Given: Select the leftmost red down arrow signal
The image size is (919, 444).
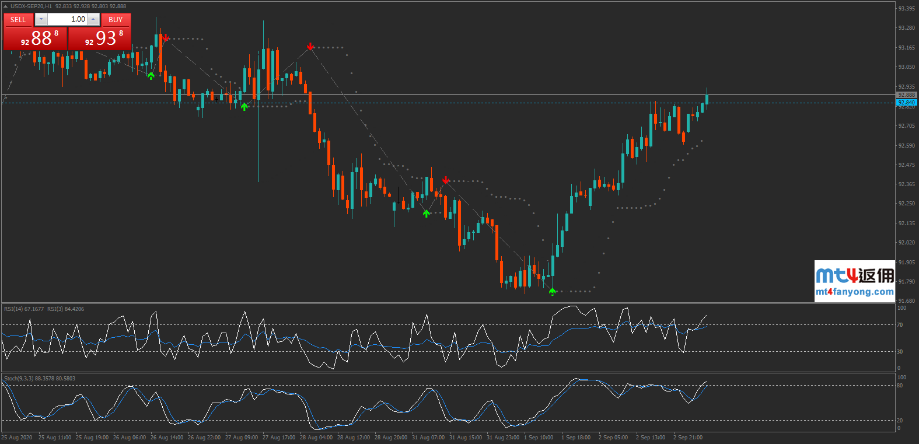Looking at the screenshot, I should click(x=166, y=38).
